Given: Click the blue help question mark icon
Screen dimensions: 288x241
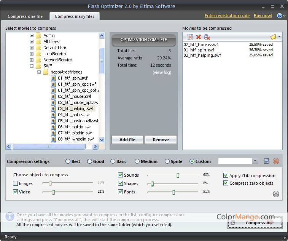Looking at the screenshot, I should coord(279,16).
